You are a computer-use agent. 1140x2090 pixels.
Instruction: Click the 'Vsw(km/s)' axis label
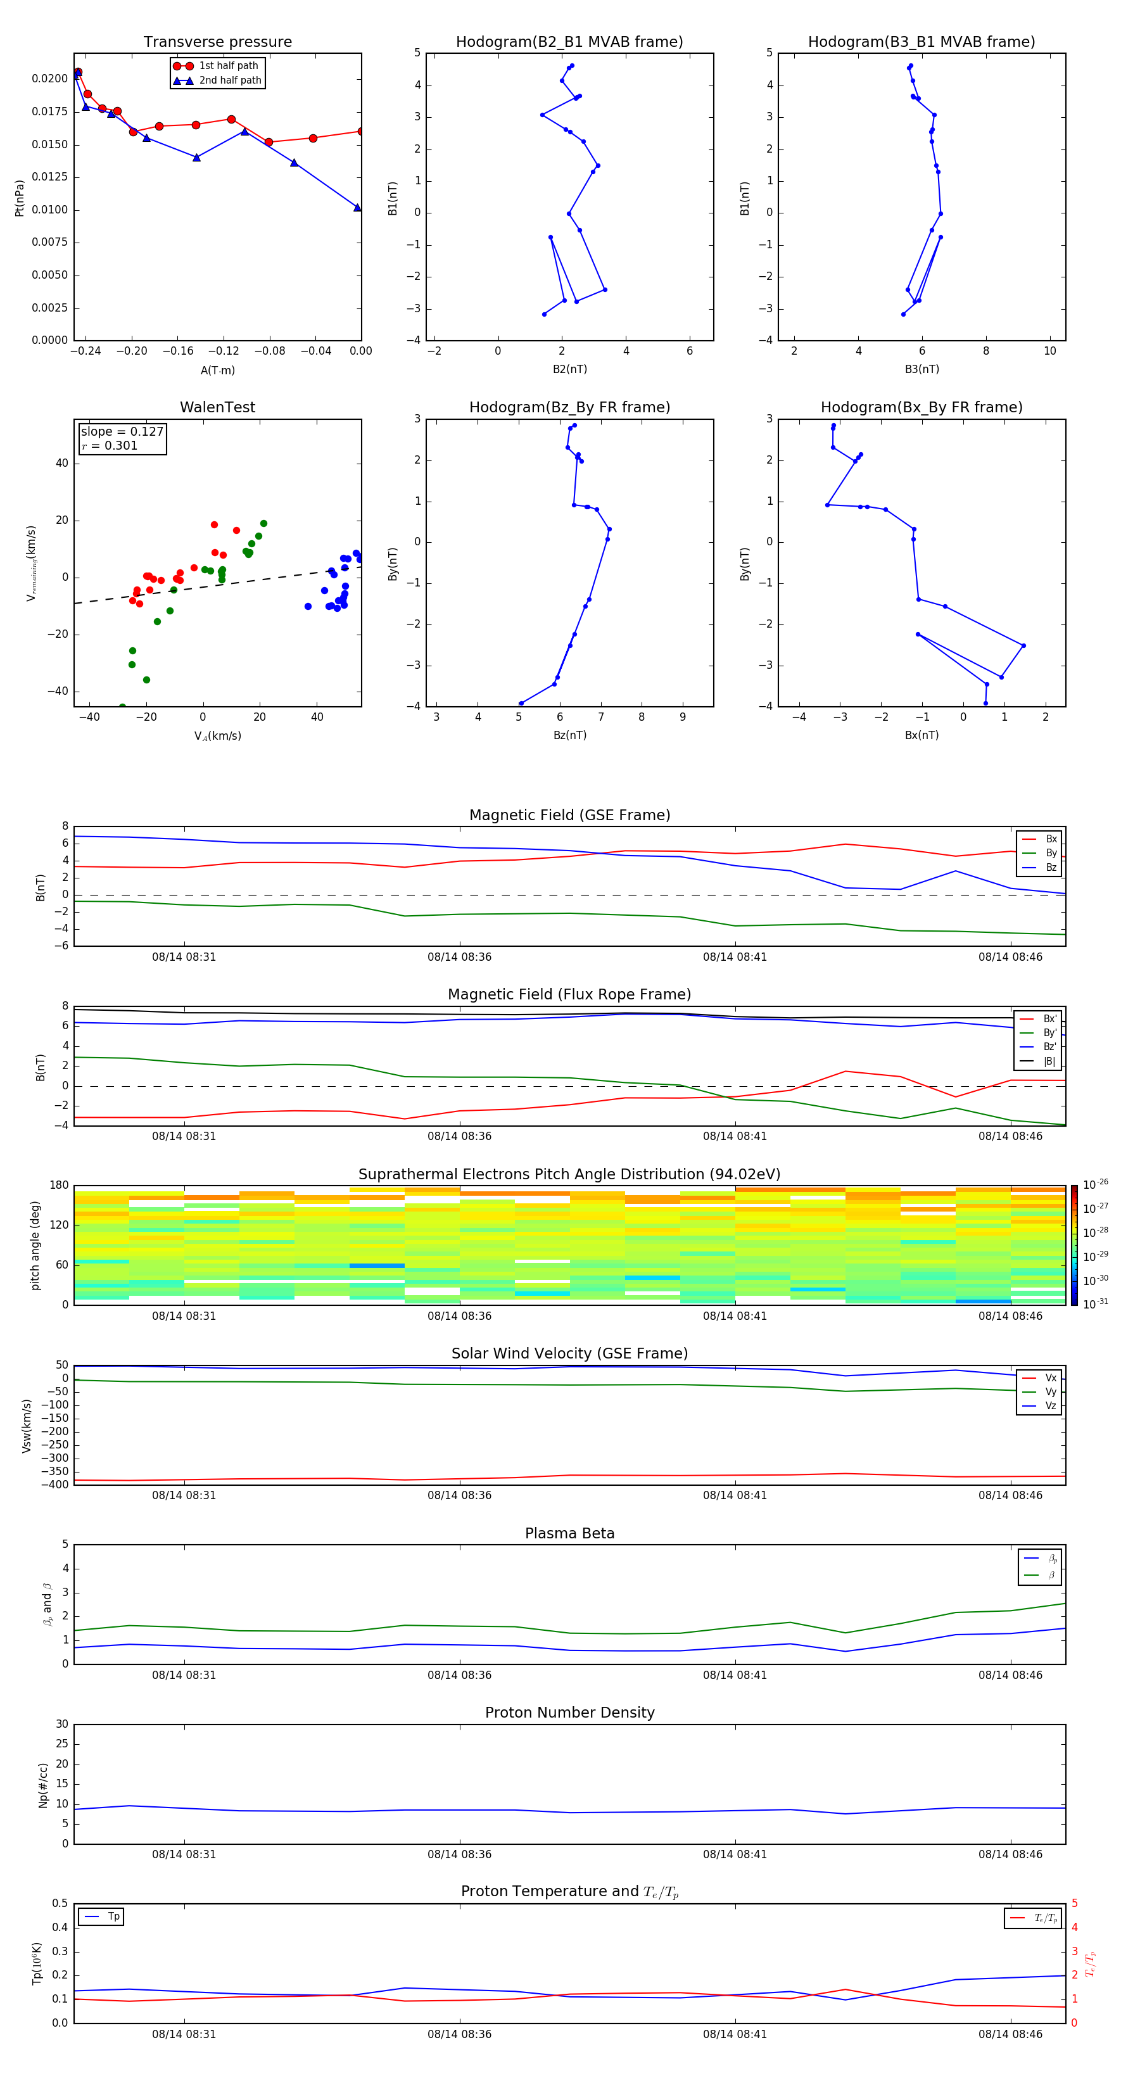pos(27,1425)
